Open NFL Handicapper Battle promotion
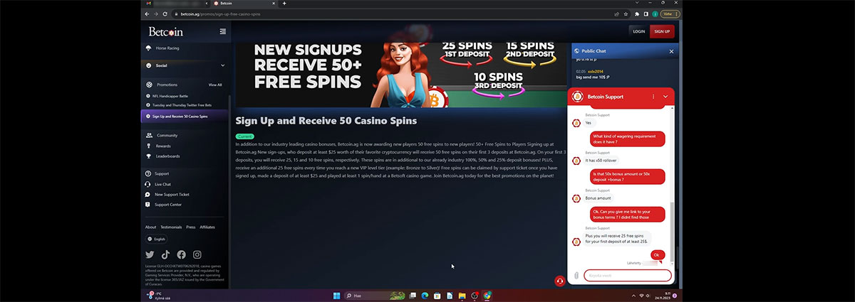This screenshot has height=302, width=855. 170,96
